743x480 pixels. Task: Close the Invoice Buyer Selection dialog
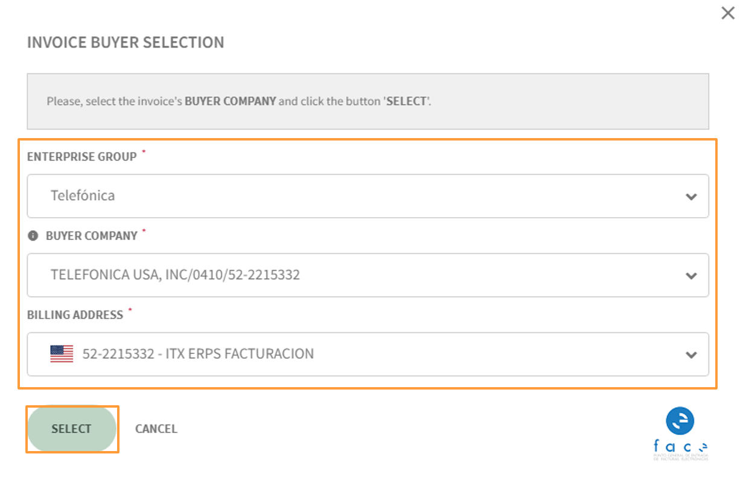[x=728, y=13]
